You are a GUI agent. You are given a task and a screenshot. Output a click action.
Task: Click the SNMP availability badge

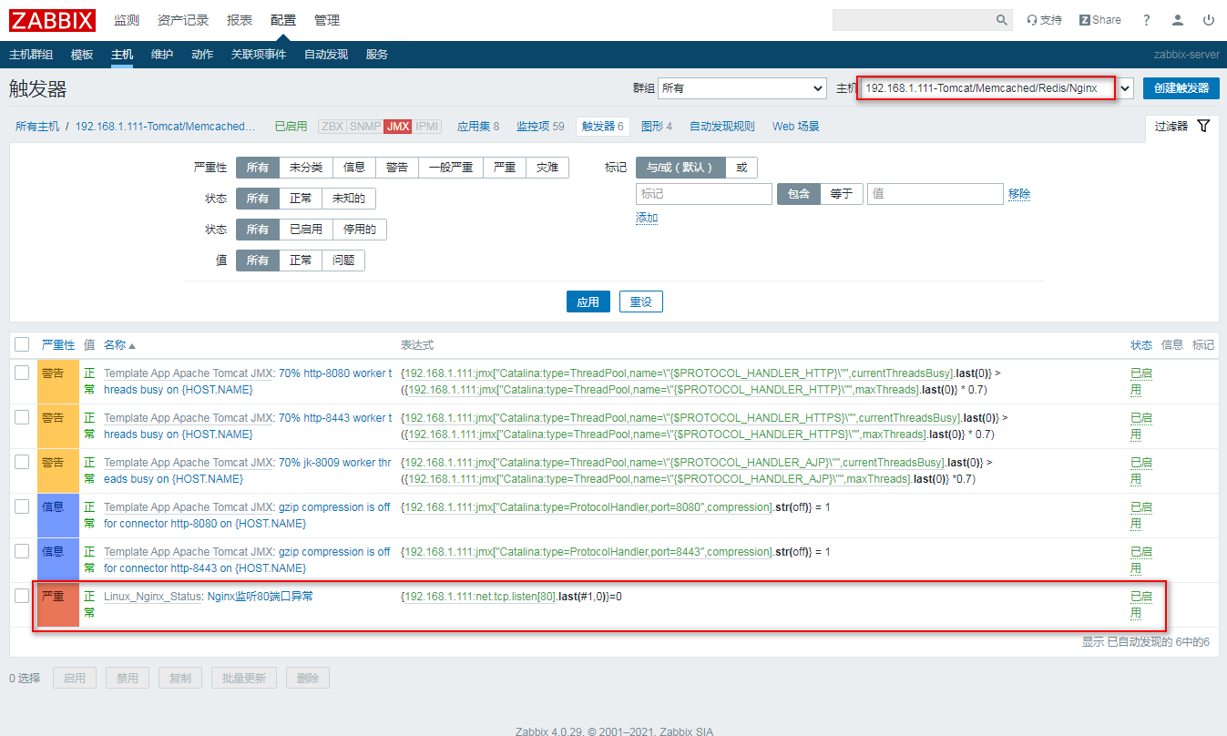[365, 127]
